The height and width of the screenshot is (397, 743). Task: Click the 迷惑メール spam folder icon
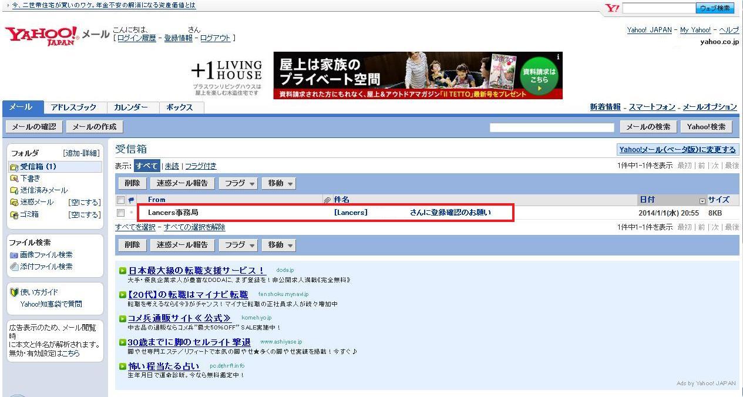(15, 203)
